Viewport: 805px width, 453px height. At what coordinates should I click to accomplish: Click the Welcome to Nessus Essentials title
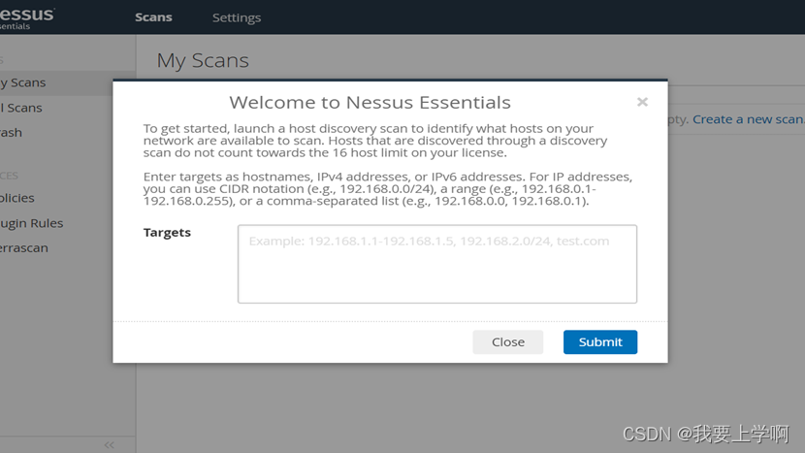(x=370, y=102)
